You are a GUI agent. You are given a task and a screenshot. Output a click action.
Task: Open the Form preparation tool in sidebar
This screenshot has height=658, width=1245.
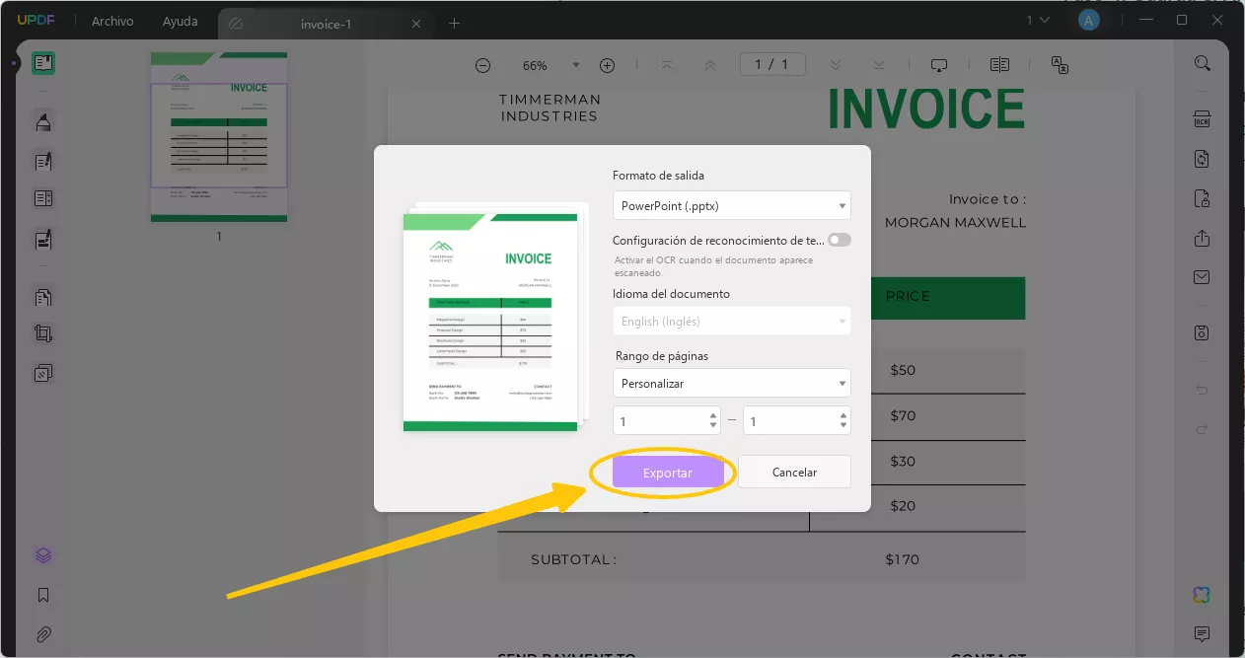[x=43, y=199]
